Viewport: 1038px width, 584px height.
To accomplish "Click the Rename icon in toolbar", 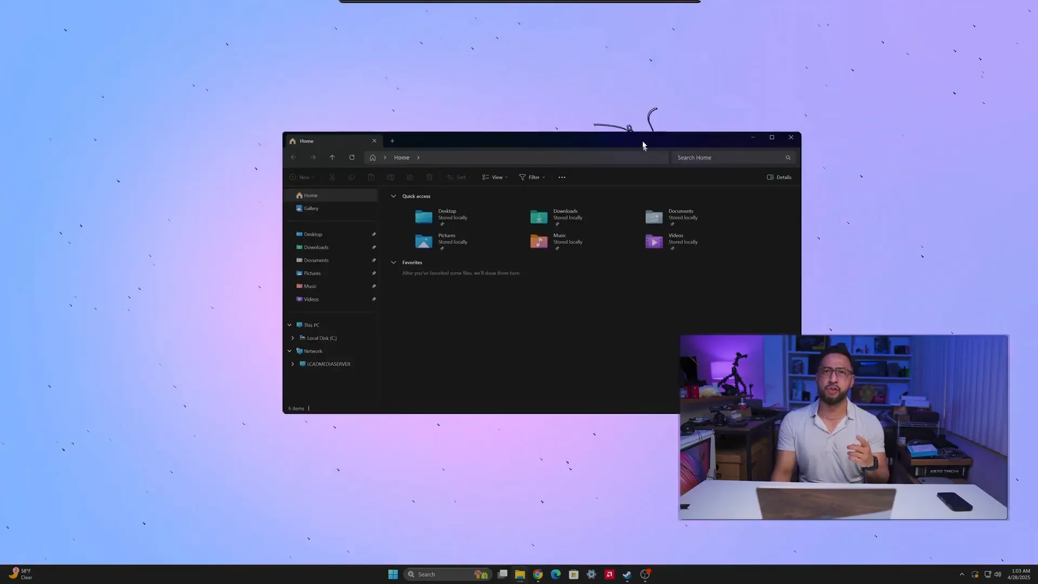I will click(390, 177).
